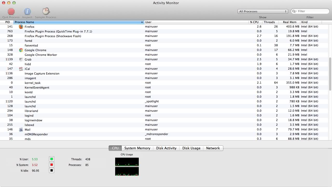Switch to the Network tab
Image resolution: width=332 pixels, height=187 pixels.
(213, 148)
